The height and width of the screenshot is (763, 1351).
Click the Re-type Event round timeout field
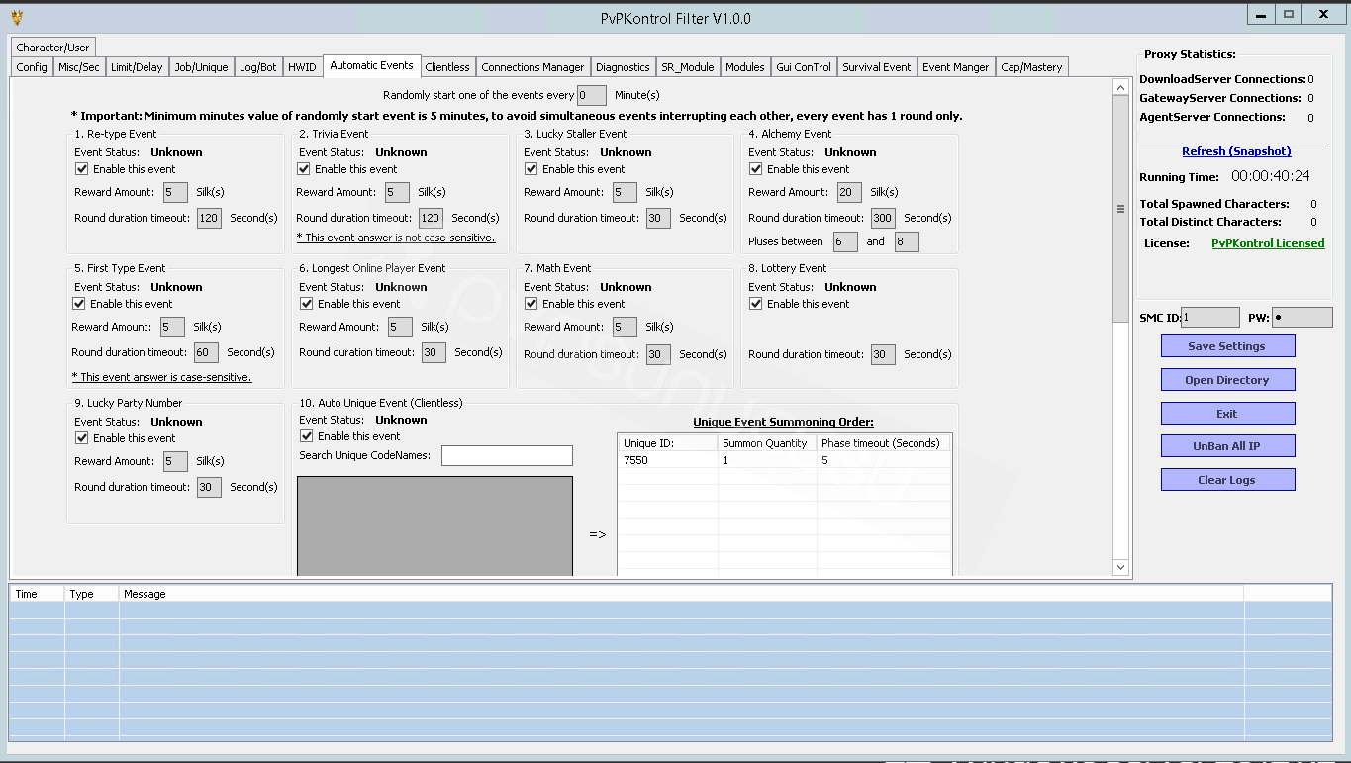(209, 218)
